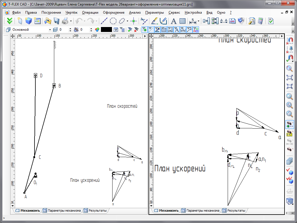
Task: Click the zoom to fit all icon
Action: (x=289, y=78)
